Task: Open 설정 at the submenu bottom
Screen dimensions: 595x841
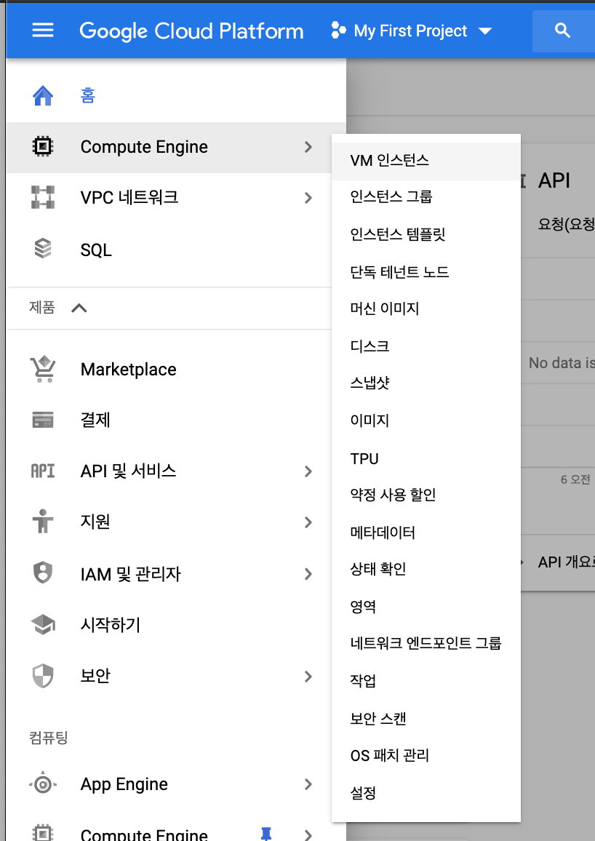Action: [426, 793]
